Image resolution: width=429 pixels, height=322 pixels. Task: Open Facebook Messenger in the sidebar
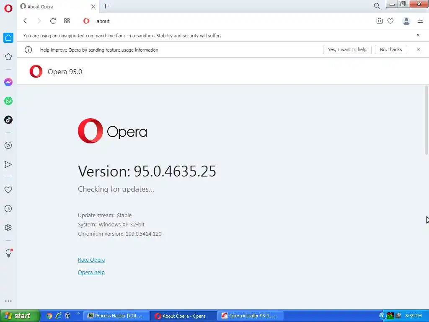pyautogui.click(x=8, y=82)
